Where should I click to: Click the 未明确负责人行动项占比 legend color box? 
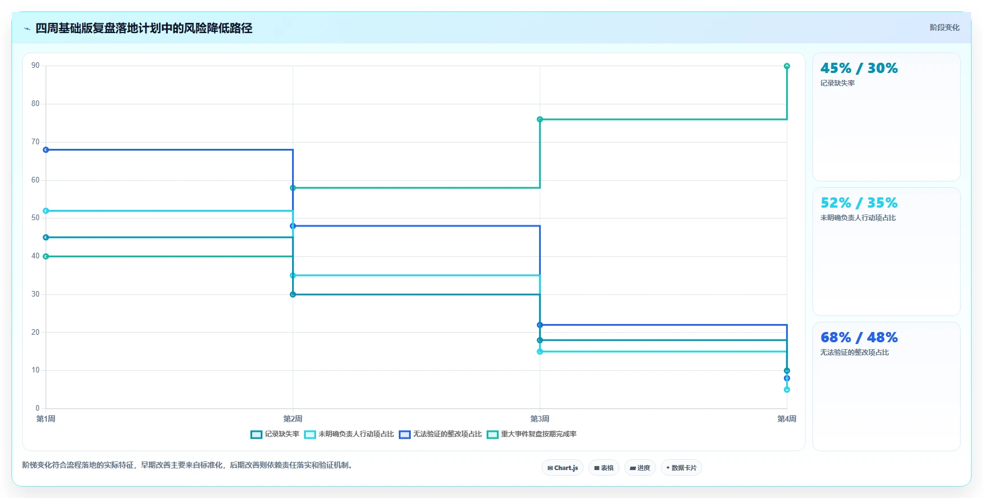pos(310,435)
